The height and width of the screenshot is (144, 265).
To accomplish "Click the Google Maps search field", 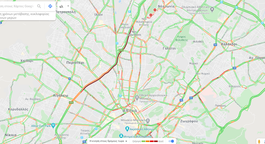I will [x=17, y=6].
